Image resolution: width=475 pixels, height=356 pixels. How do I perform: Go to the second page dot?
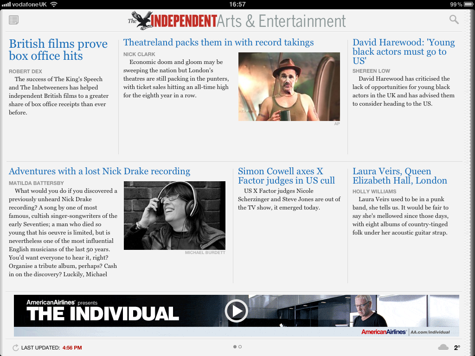240,347
